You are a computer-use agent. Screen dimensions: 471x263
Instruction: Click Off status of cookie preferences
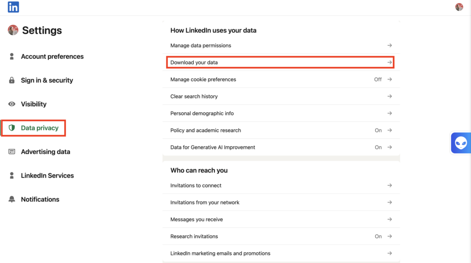pos(378,79)
